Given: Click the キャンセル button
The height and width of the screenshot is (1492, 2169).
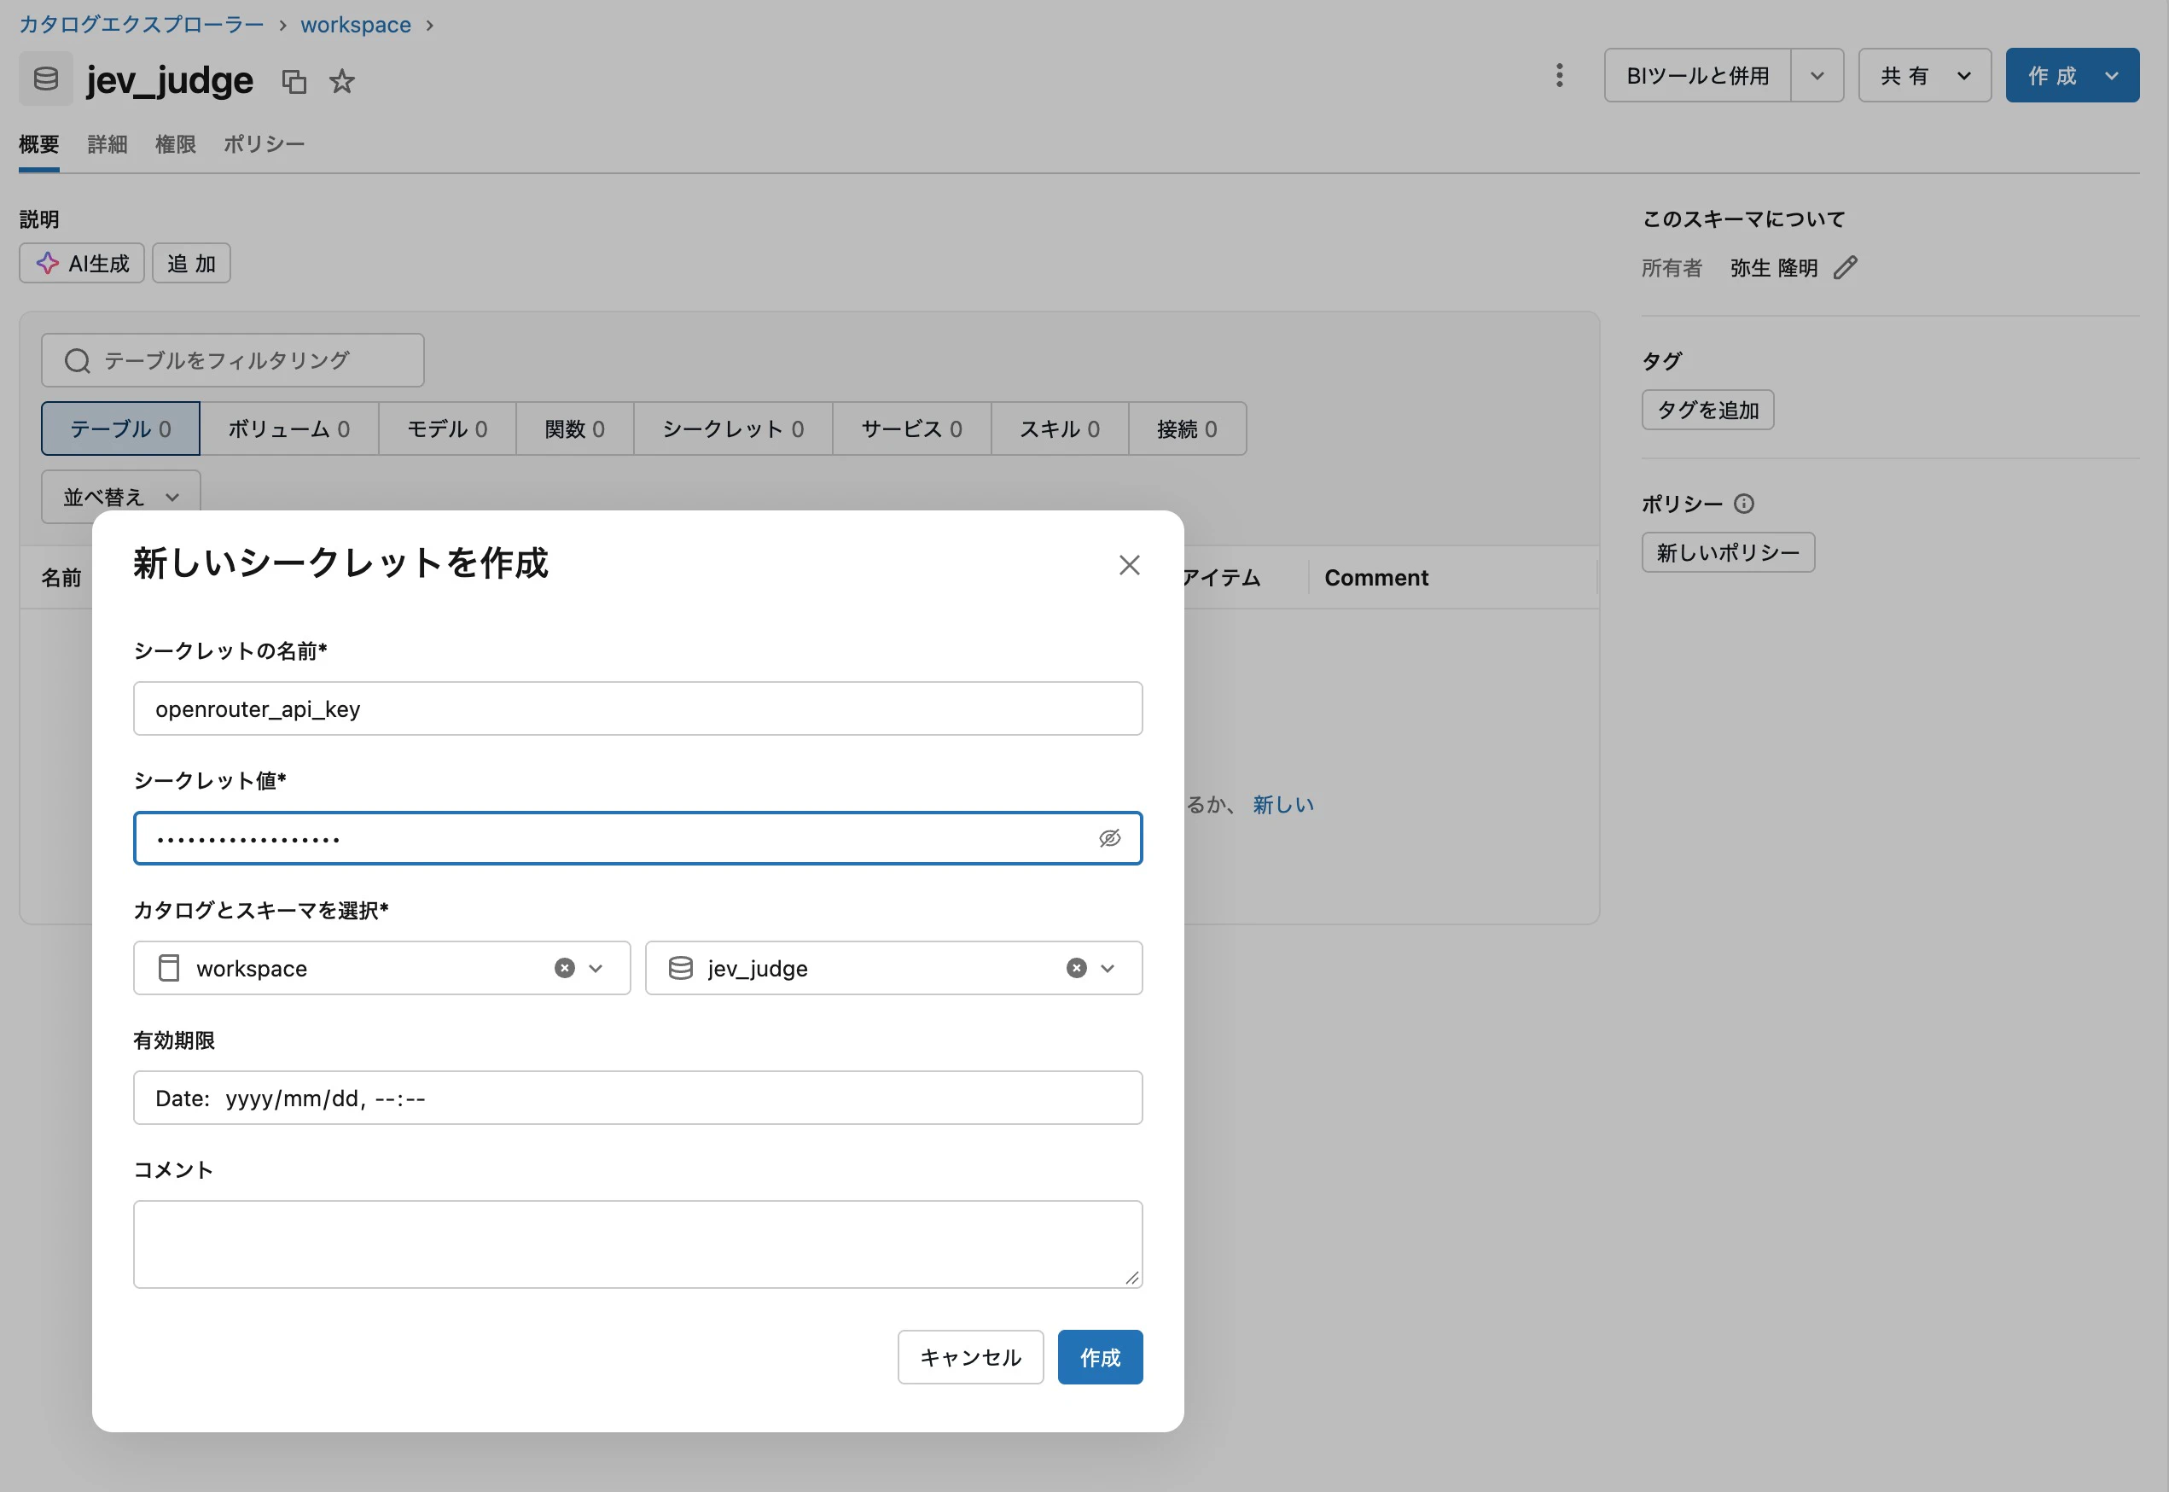Looking at the screenshot, I should (971, 1357).
